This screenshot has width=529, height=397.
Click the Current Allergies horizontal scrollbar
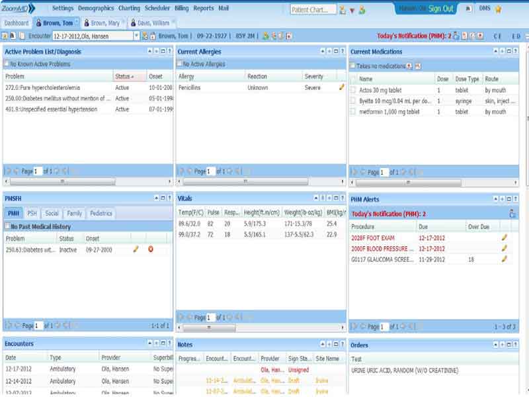point(245,181)
